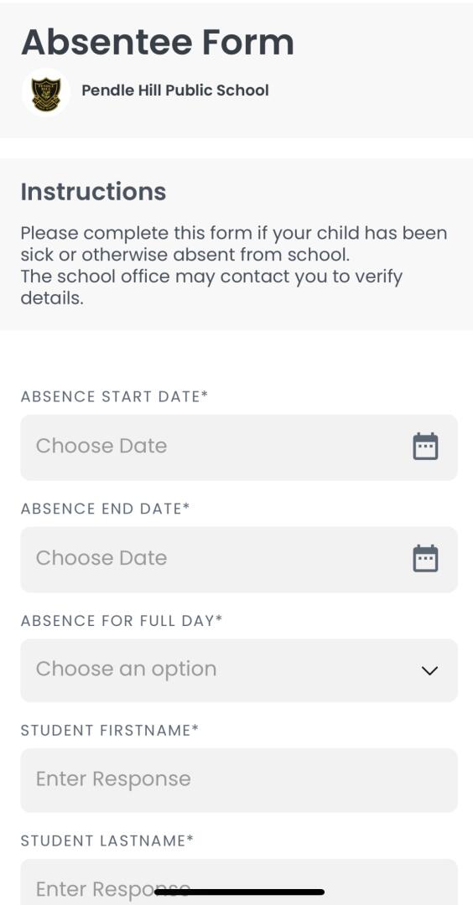This screenshot has width=473, height=905.
Task: Tap the ABSENCE END DATE label
Action: (x=105, y=509)
